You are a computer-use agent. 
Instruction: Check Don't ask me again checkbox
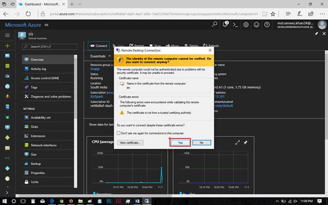tap(119, 133)
